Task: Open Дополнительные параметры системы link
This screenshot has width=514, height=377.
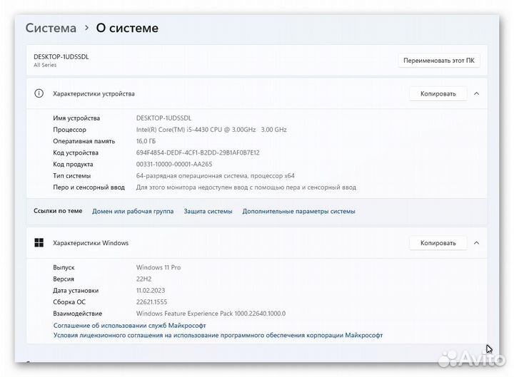Action: point(298,212)
